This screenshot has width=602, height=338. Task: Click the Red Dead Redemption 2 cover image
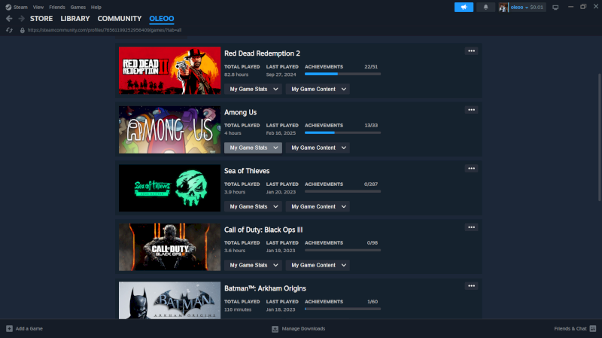click(x=170, y=71)
